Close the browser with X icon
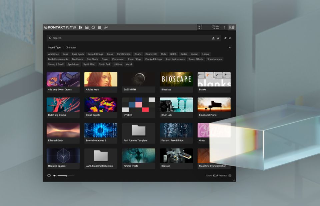This screenshot has height=206, width=320. [x=230, y=38]
